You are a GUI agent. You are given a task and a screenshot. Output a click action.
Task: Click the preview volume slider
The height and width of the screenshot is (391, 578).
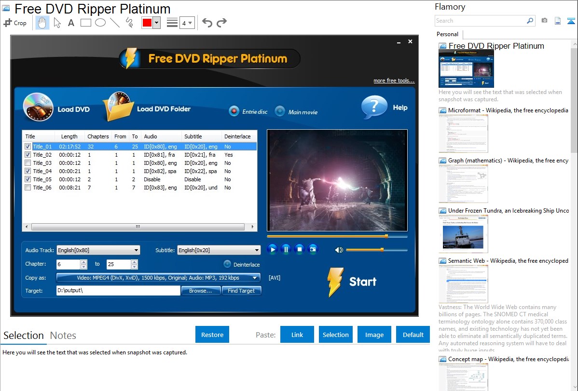point(377,250)
